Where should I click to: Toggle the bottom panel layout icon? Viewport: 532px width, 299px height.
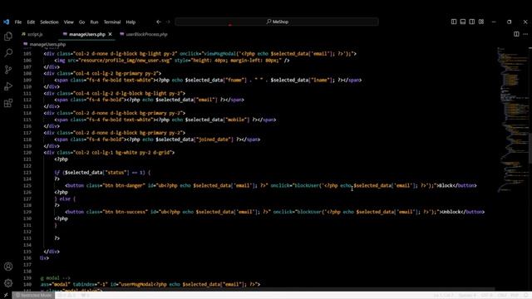(x=463, y=22)
